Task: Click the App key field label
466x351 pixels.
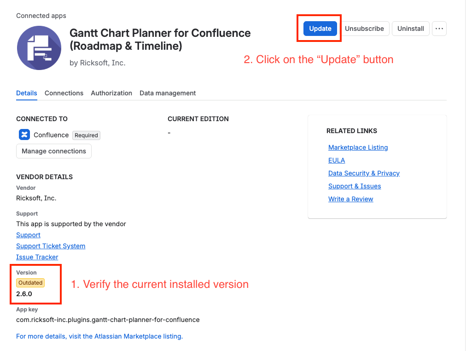Action: coord(27,310)
